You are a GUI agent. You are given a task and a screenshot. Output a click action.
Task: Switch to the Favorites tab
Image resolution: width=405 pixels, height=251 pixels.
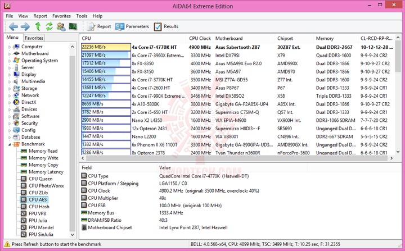[x=34, y=38]
